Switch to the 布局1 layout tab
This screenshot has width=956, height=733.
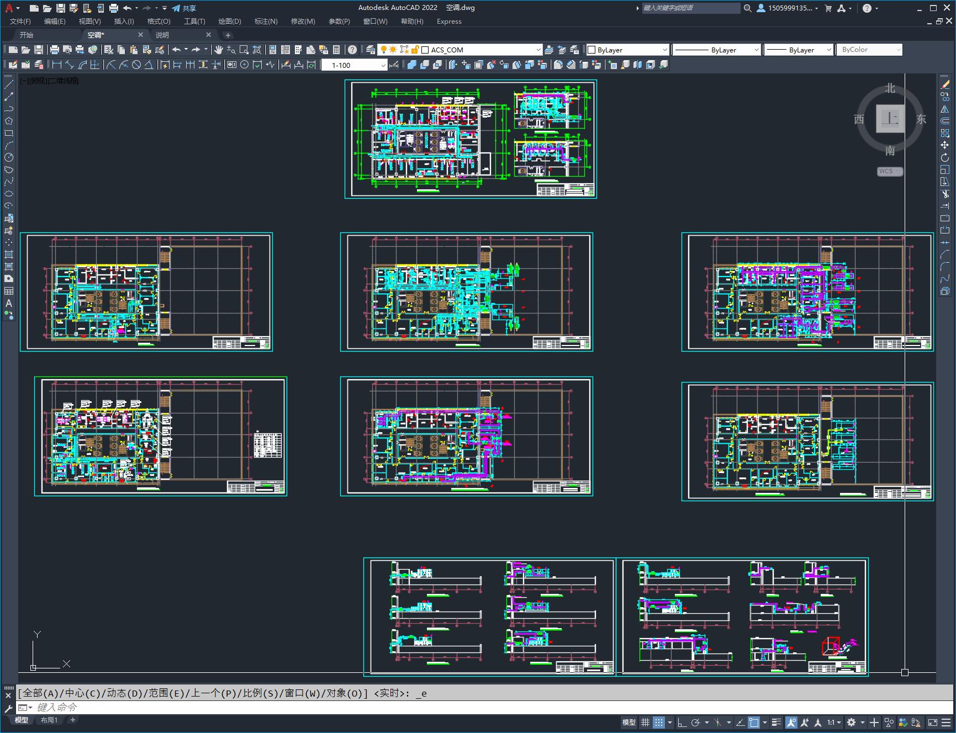tap(49, 720)
